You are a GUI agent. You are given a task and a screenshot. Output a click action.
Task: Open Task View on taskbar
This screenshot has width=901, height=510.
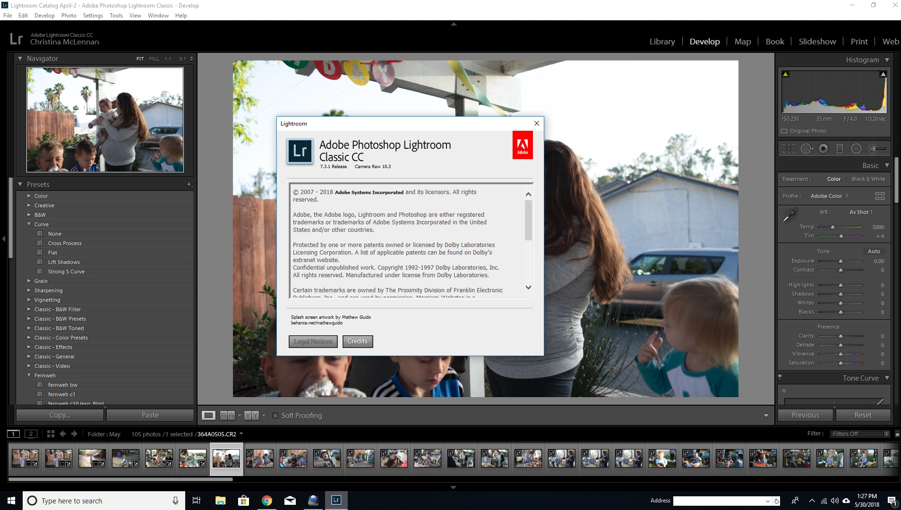(197, 501)
